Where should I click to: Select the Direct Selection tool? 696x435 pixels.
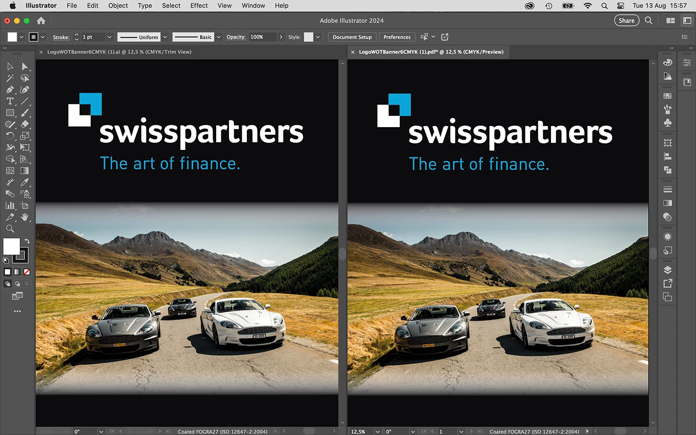[25, 66]
